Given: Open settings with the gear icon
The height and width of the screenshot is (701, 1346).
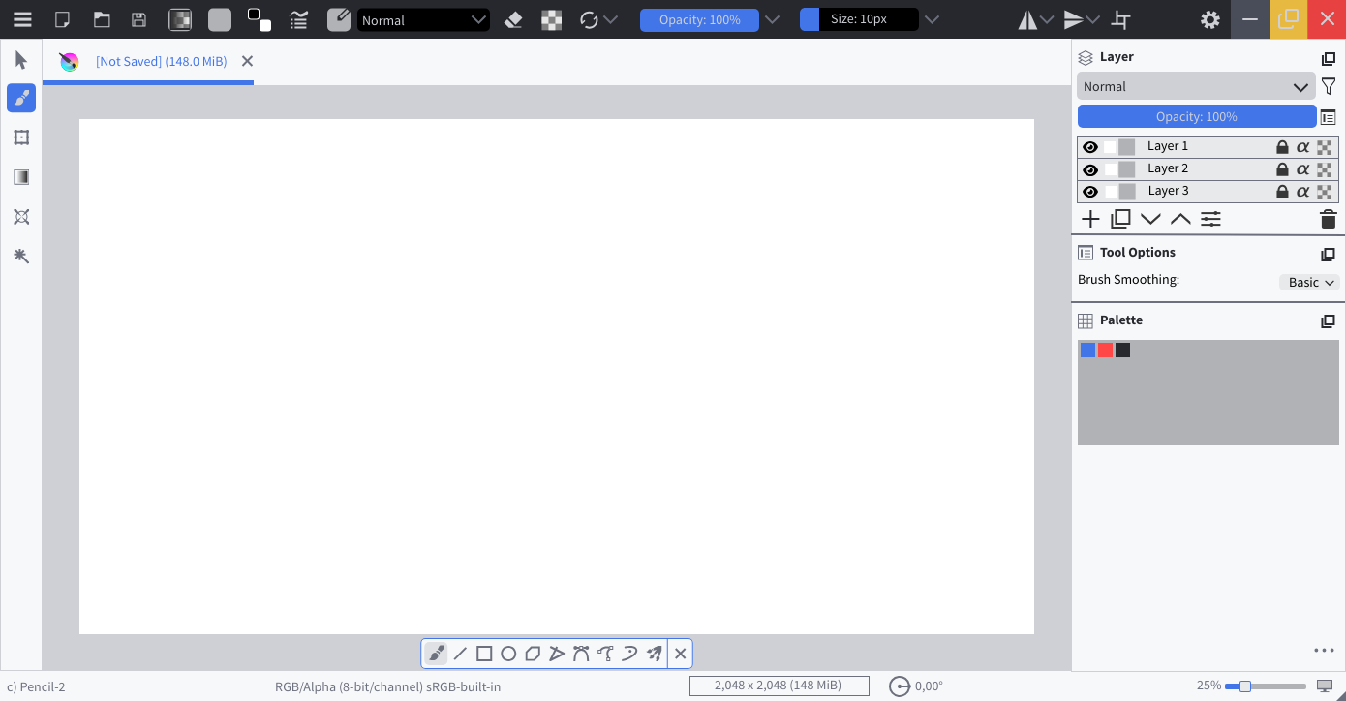Looking at the screenshot, I should [1209, 19].
